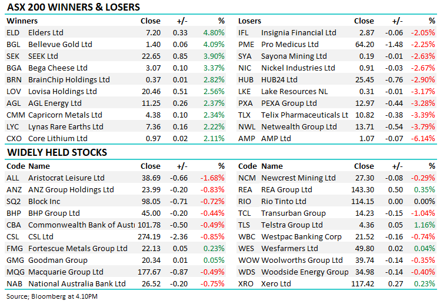The width and height of the screenshot is (440, 304).
Task: Click the Woolworths Group Ltd name
Action: tap(302, 260)
